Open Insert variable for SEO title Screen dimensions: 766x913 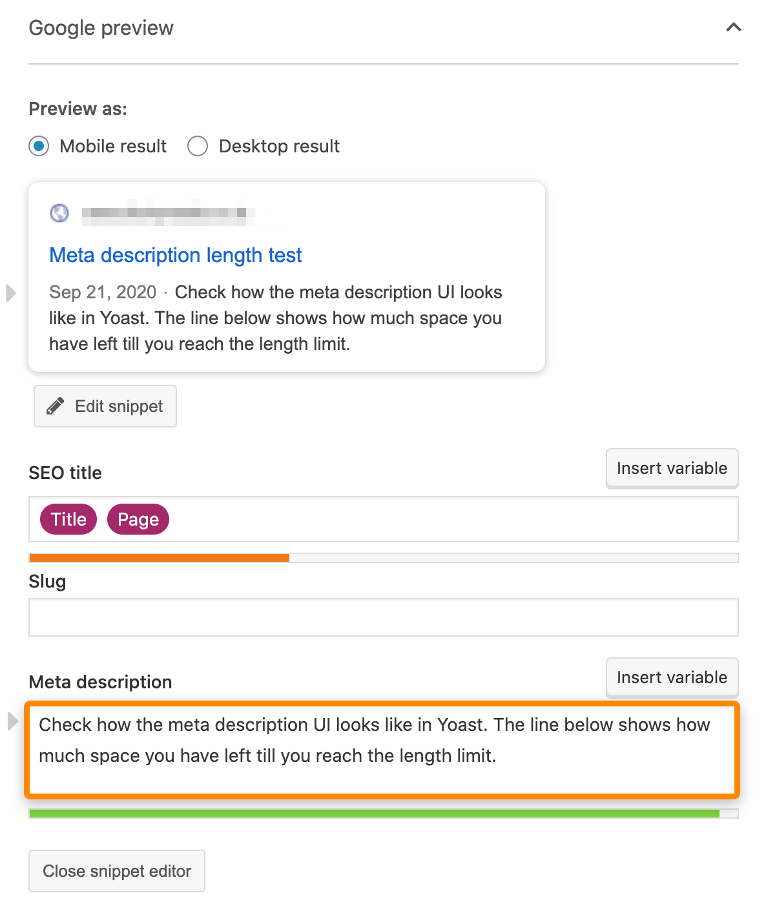pyautogui.click(x=672, y=468)
